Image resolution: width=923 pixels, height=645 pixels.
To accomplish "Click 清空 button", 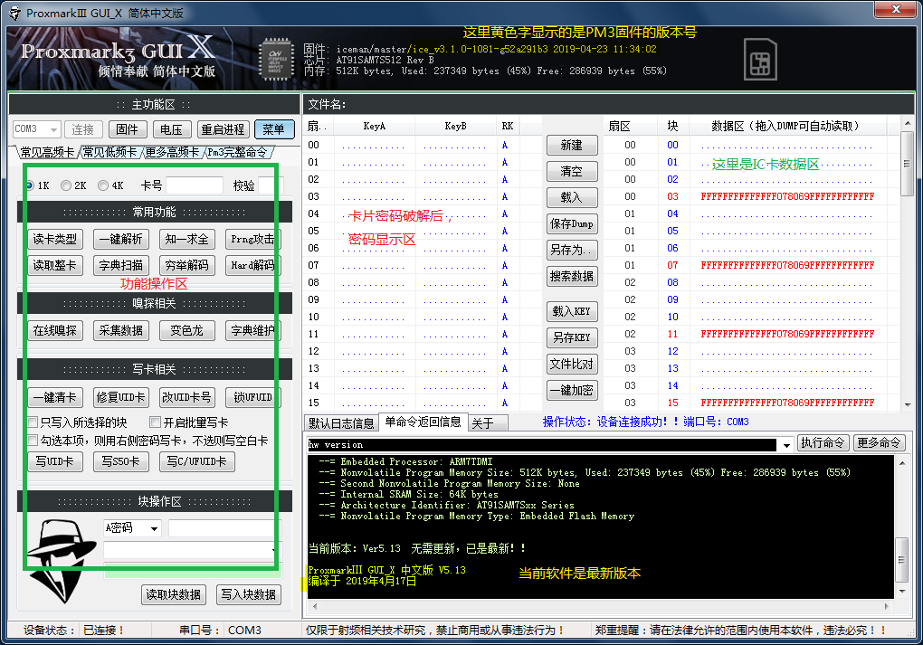I will (572, 171).
